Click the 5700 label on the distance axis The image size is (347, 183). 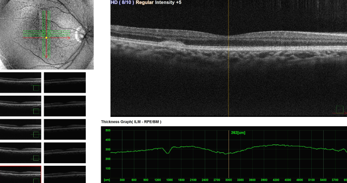pos(335,180)
